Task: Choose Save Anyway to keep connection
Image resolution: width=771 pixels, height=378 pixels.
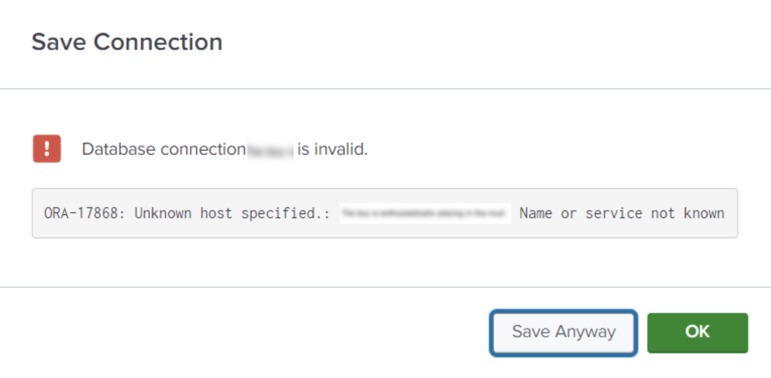Action: click(564, 332)
